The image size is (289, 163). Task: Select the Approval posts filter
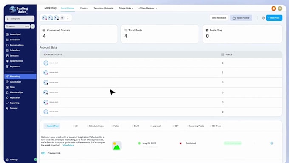[156, 126]
